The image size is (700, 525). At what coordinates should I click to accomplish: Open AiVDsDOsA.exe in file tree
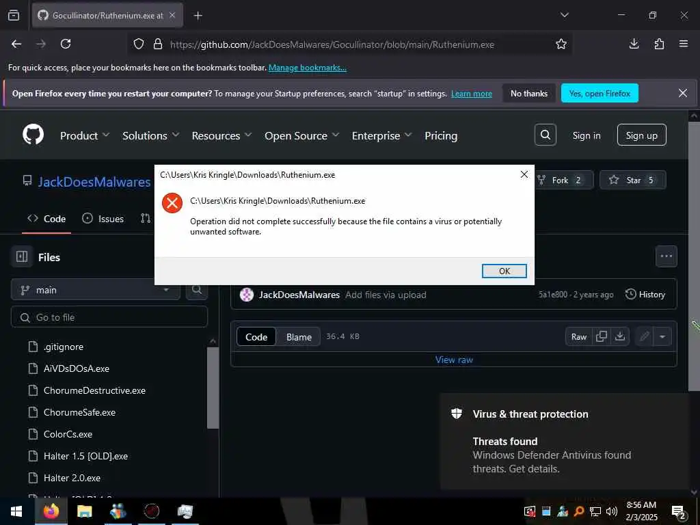pos(77,368)
